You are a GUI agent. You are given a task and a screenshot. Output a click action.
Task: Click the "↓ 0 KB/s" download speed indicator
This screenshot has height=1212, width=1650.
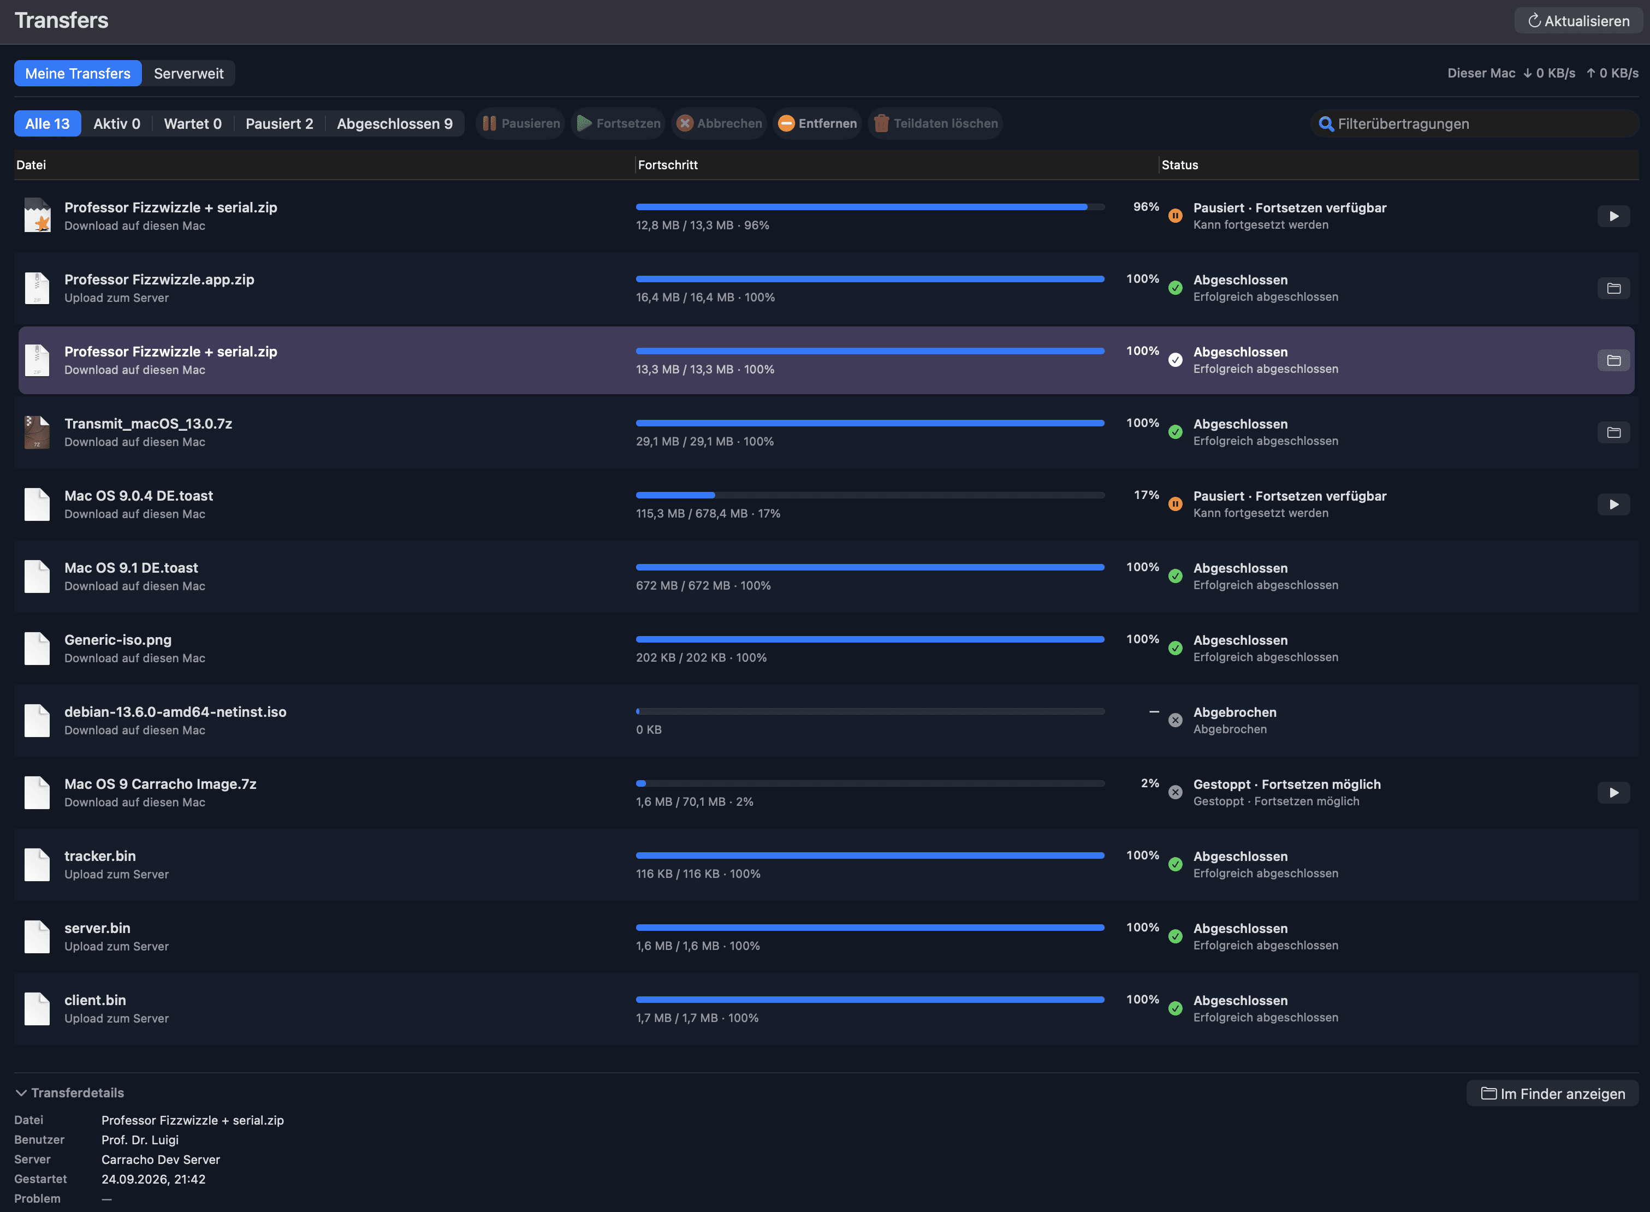[1549, 73]
